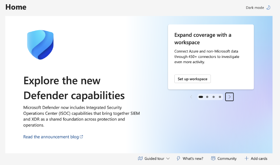Click previous carousel card arrow
280x165 pixels.
click(191, 97)
